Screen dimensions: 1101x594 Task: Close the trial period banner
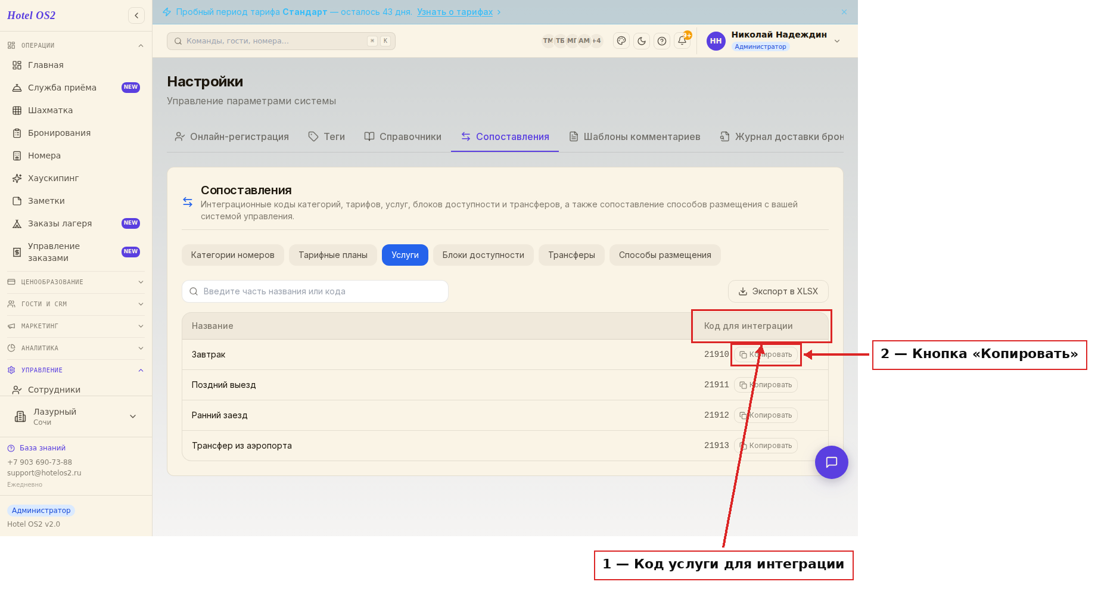[844, 12]
